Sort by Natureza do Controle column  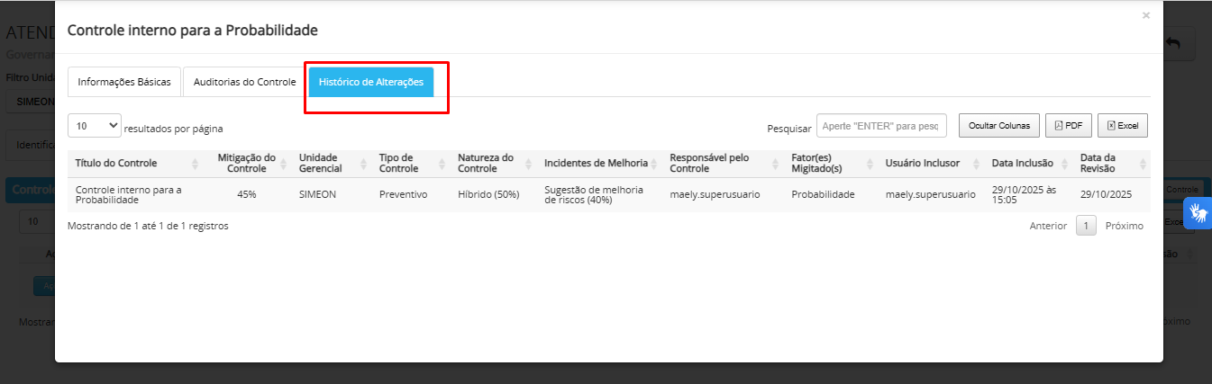coord(485,163)
